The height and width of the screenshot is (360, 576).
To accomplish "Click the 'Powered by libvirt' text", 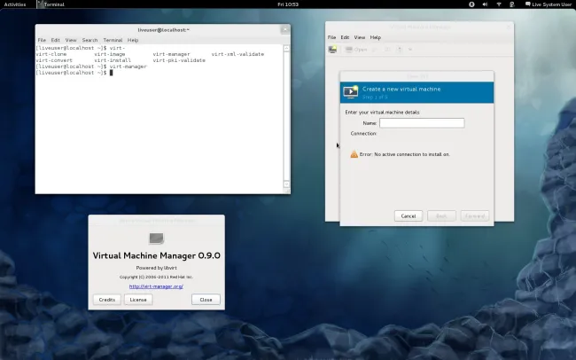I will [x=157, y=268].
